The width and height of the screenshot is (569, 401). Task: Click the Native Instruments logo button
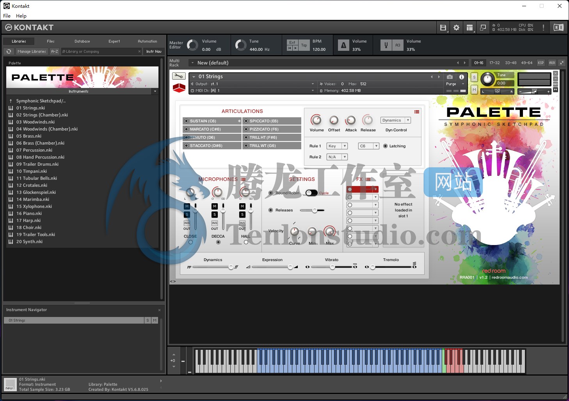tap(558, 27)
